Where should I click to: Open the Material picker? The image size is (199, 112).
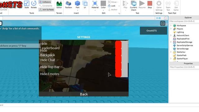(95, 5)
